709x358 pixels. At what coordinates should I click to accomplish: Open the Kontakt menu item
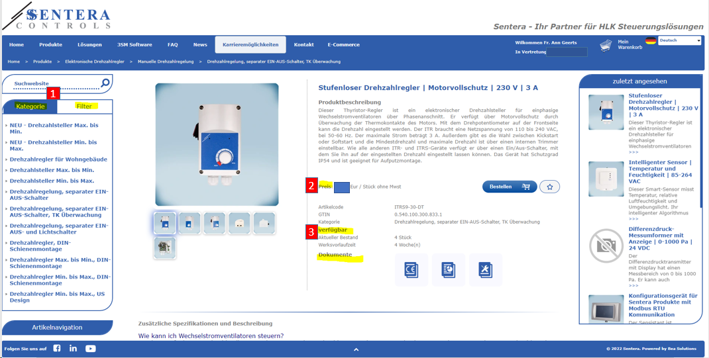(x=304, y=45)
